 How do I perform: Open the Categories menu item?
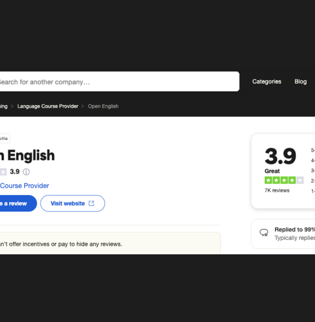tap(267, 81)
